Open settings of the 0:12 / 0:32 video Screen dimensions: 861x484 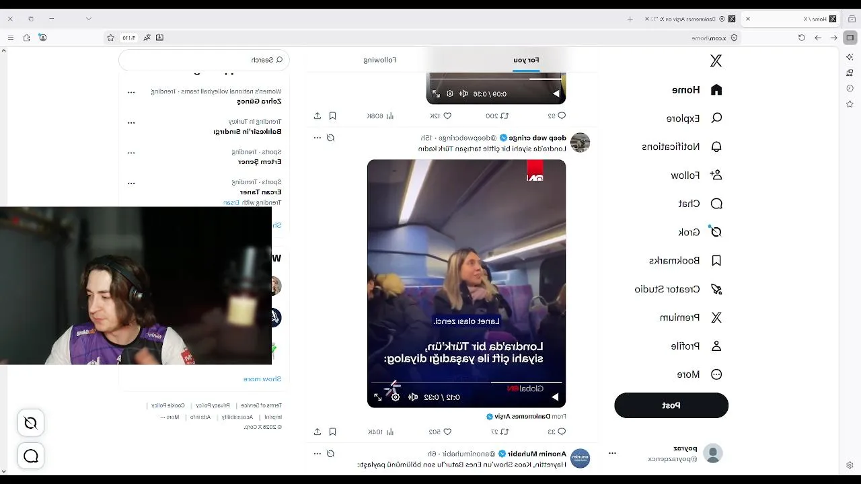click(396, 397)
